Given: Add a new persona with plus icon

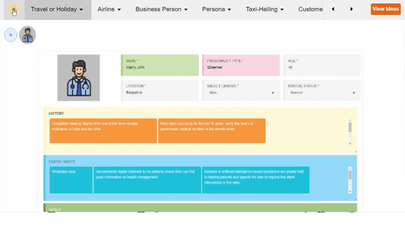Looking at the screenshot, I should click(10, 35).
